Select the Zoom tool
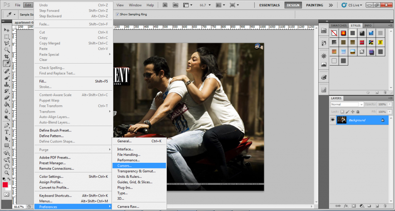This screenshot has width=395, height=211. click(x=7, y=173)
